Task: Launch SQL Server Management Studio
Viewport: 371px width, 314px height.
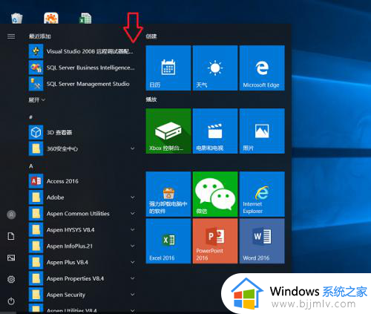Action: pyautogui.click(x=82, y=84)
